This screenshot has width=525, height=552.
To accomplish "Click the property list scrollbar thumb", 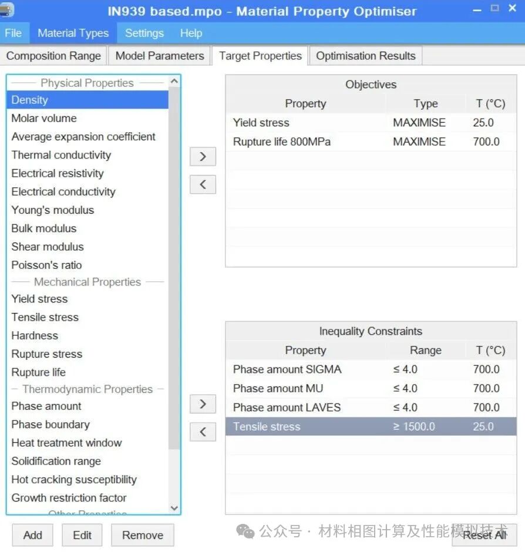I will 174,268.
